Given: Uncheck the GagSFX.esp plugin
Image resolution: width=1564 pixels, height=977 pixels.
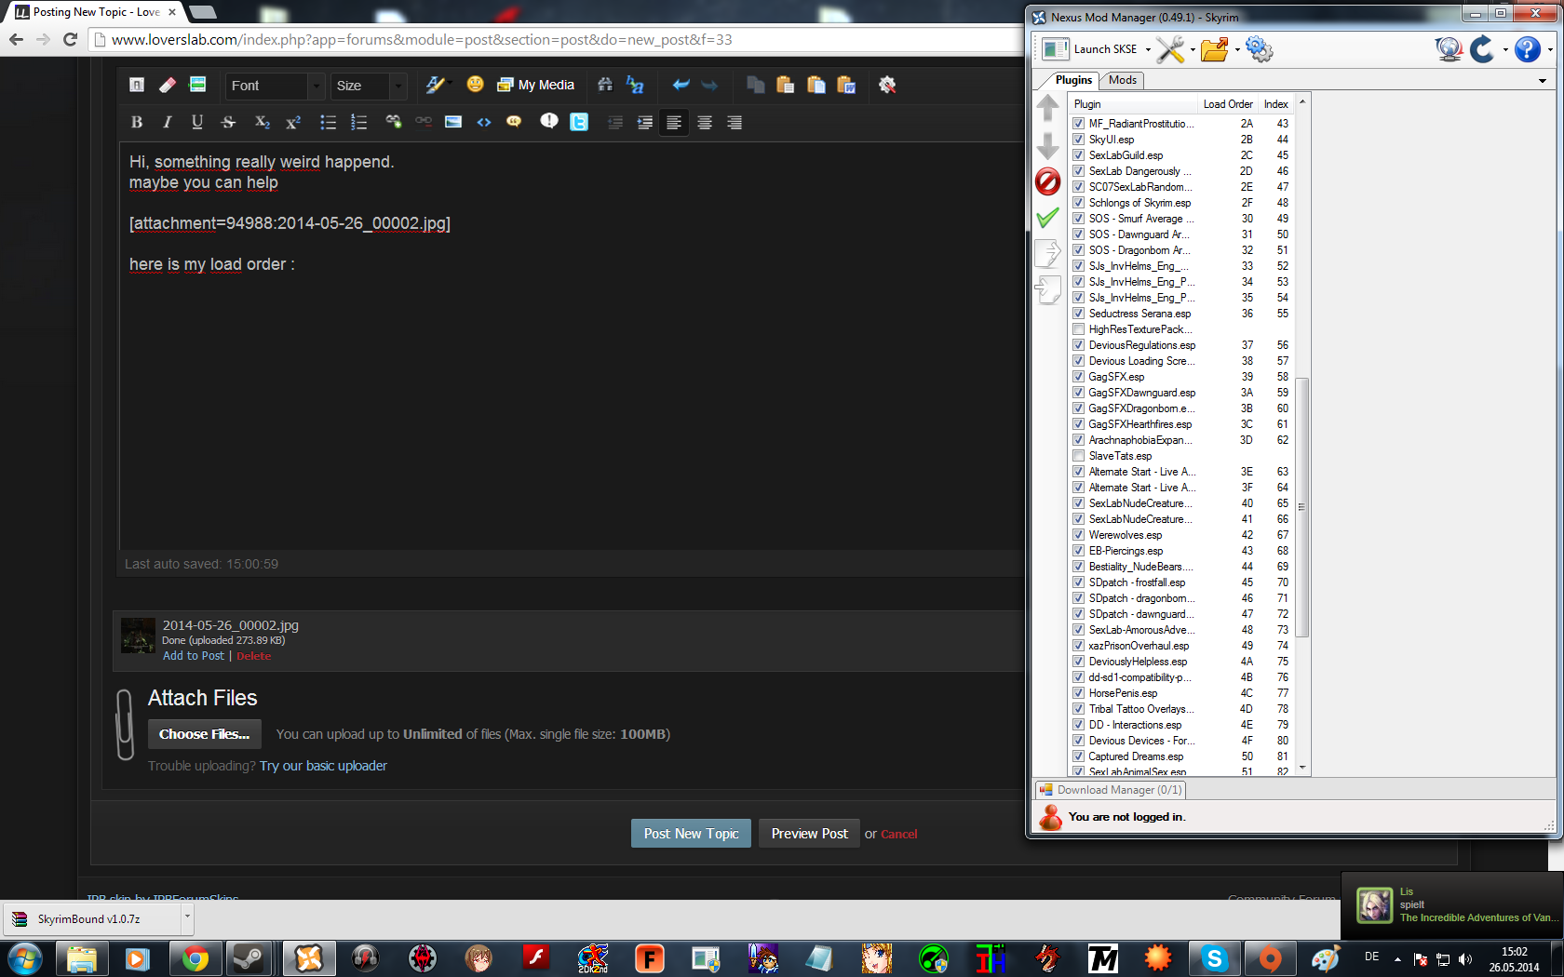Looking at the screenshot, I should tap(1078, 377).
